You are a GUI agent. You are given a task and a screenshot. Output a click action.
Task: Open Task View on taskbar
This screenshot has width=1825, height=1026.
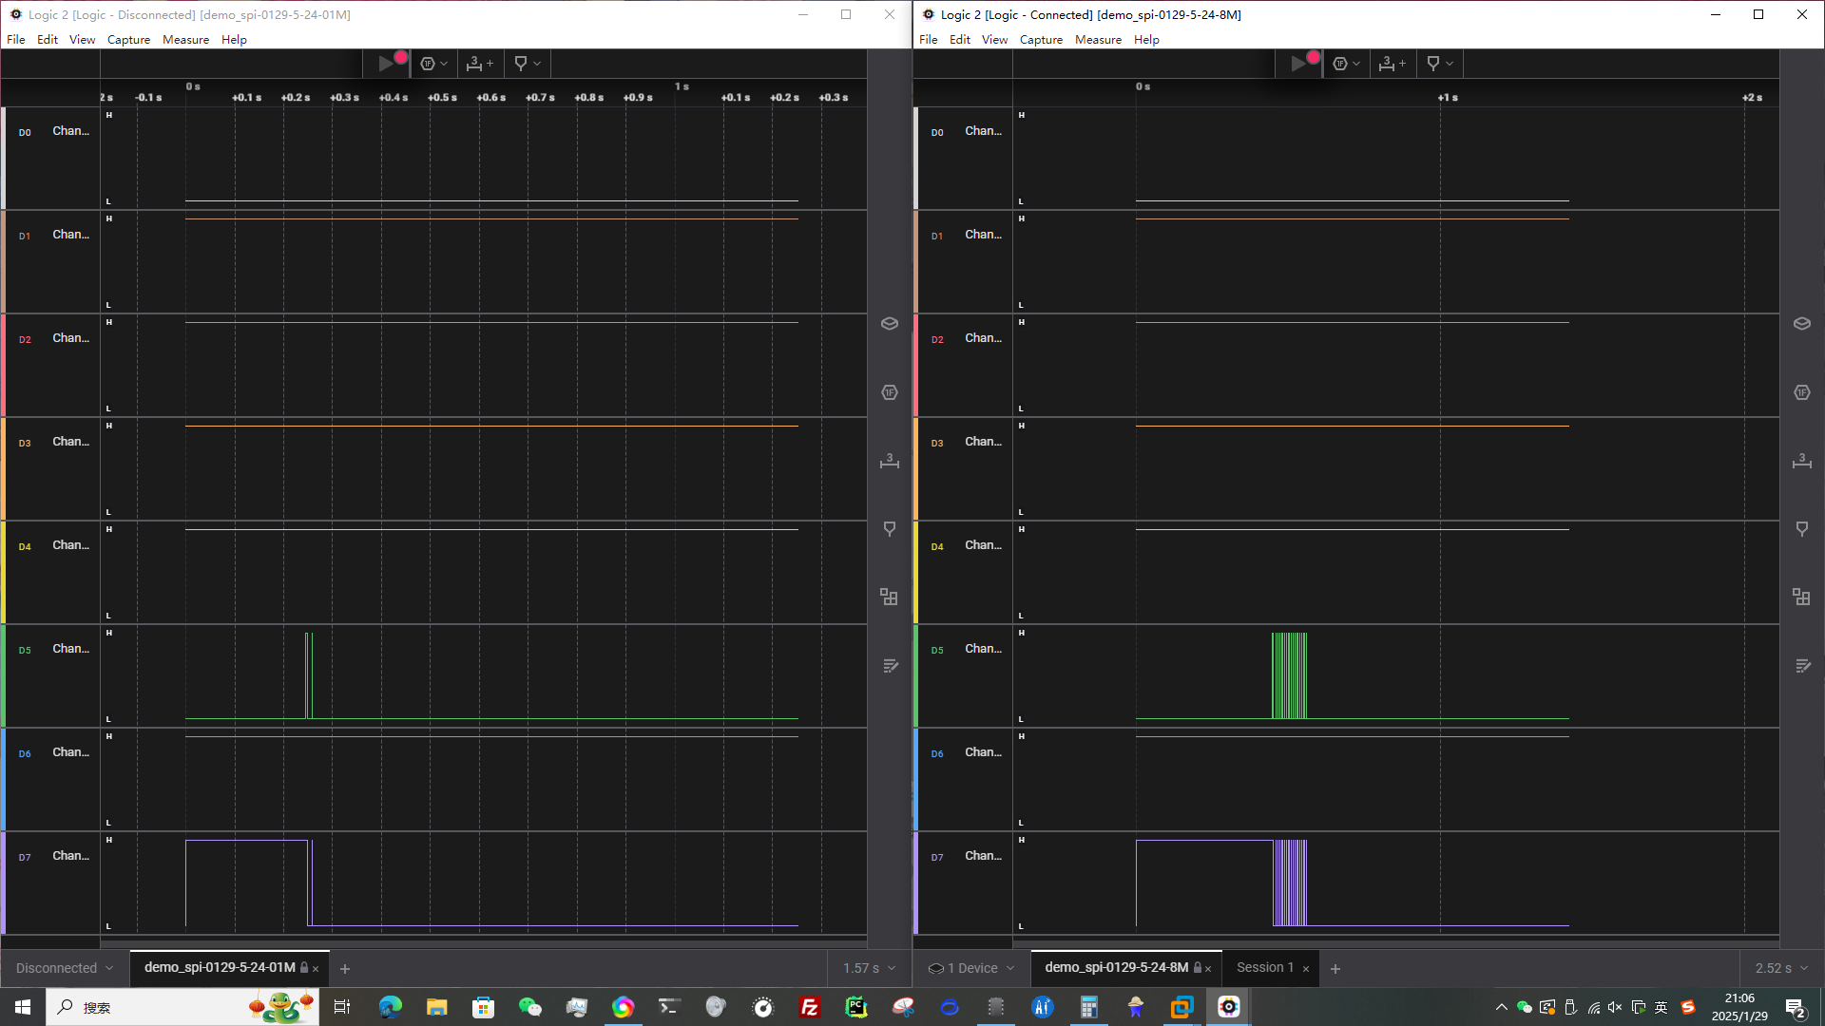[x=342, y=1007]
